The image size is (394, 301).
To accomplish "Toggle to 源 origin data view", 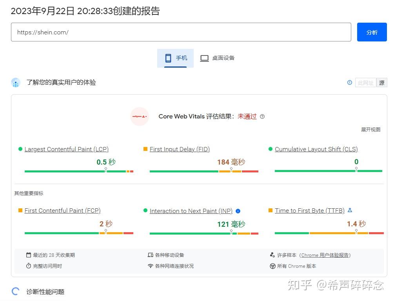I will coord(381,83).
